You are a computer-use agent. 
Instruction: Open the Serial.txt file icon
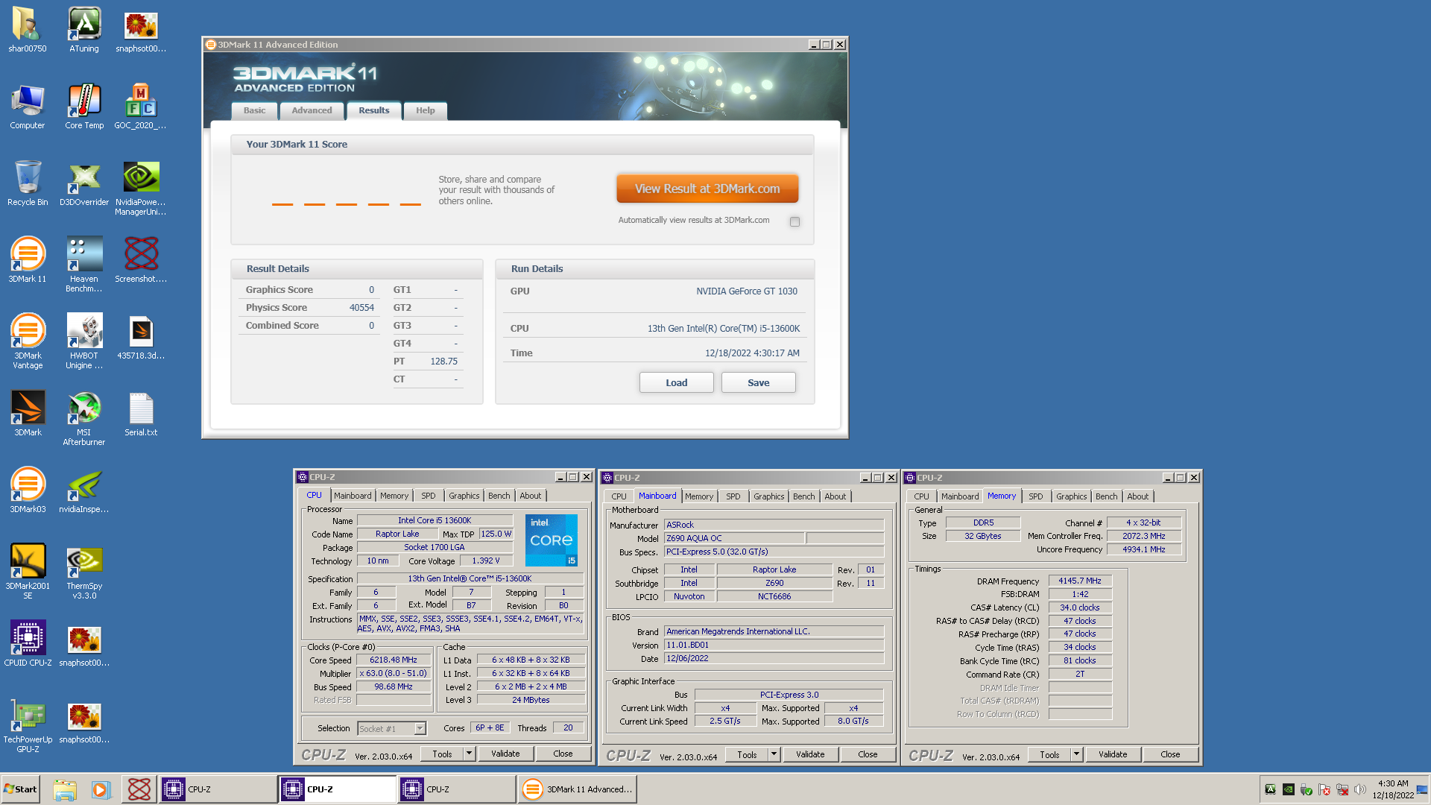[141, 414]
